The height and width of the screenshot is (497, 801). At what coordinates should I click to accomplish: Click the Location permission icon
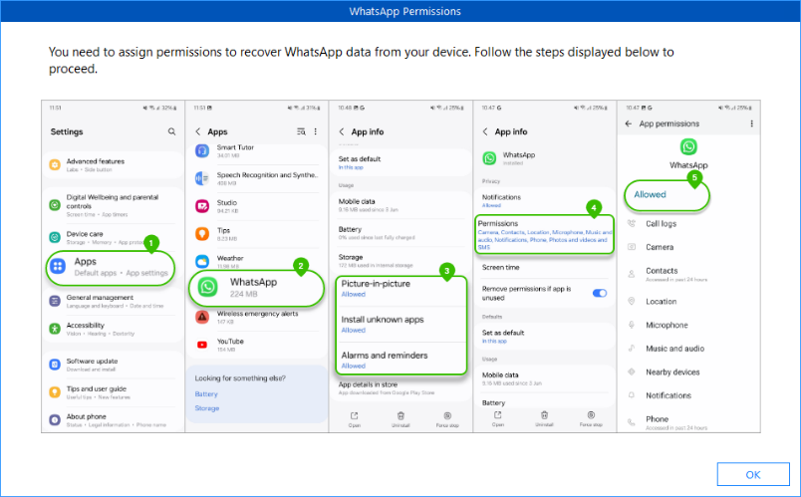(632, 301)
